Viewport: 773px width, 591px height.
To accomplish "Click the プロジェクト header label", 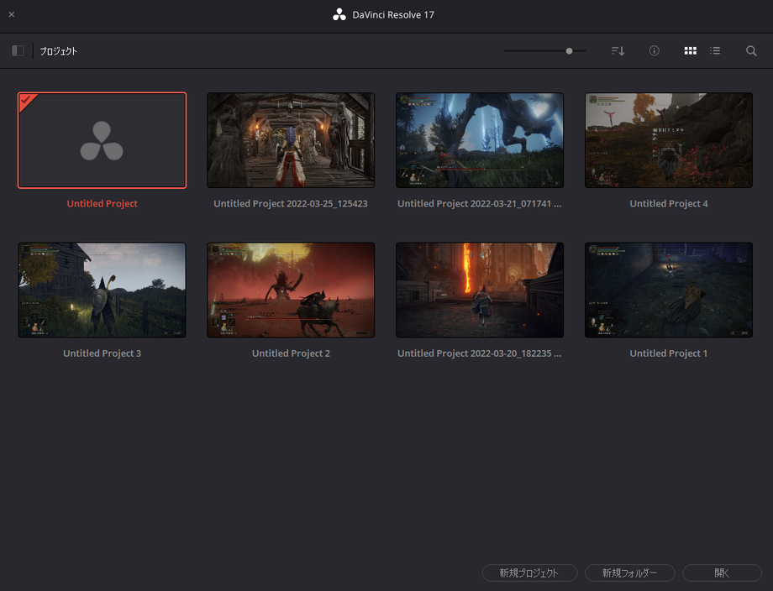I will pos(58,50).
